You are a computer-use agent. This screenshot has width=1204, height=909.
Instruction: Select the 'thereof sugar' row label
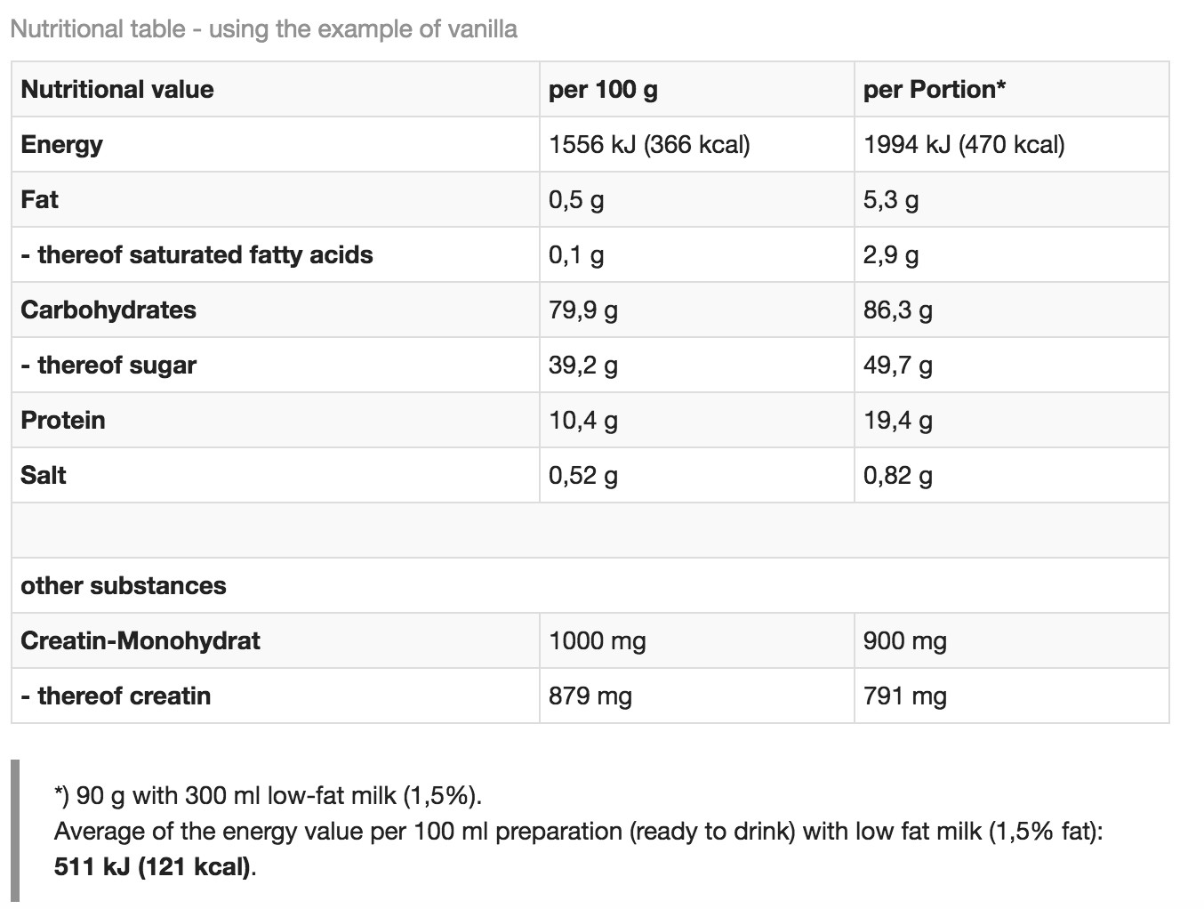pyautogui.click(x=108, y=365)
